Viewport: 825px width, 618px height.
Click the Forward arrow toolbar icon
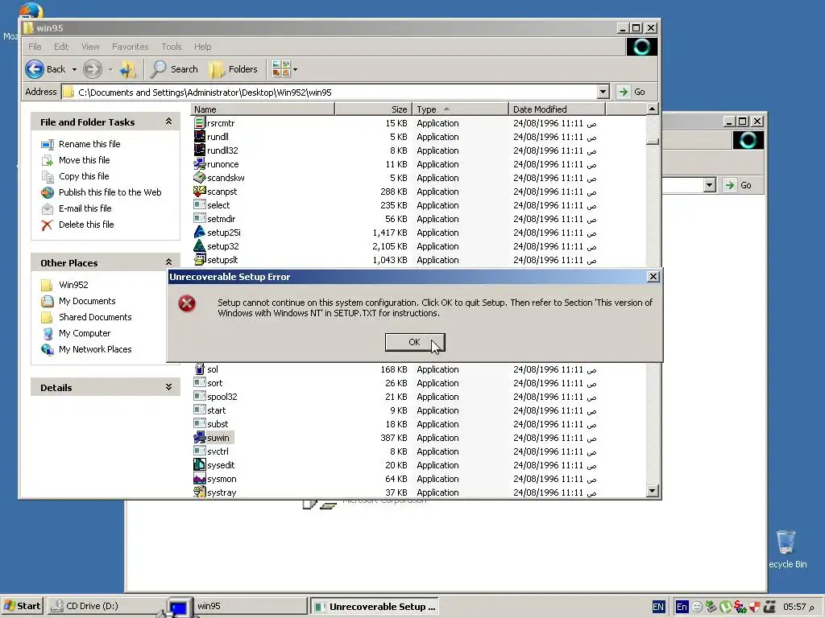click(x=93, y=69)
